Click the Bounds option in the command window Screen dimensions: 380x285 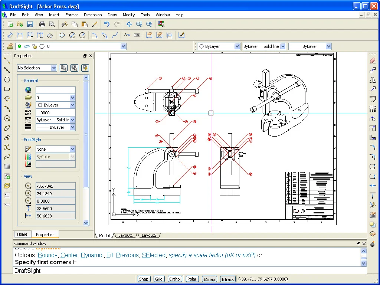(x=47, y=255)
